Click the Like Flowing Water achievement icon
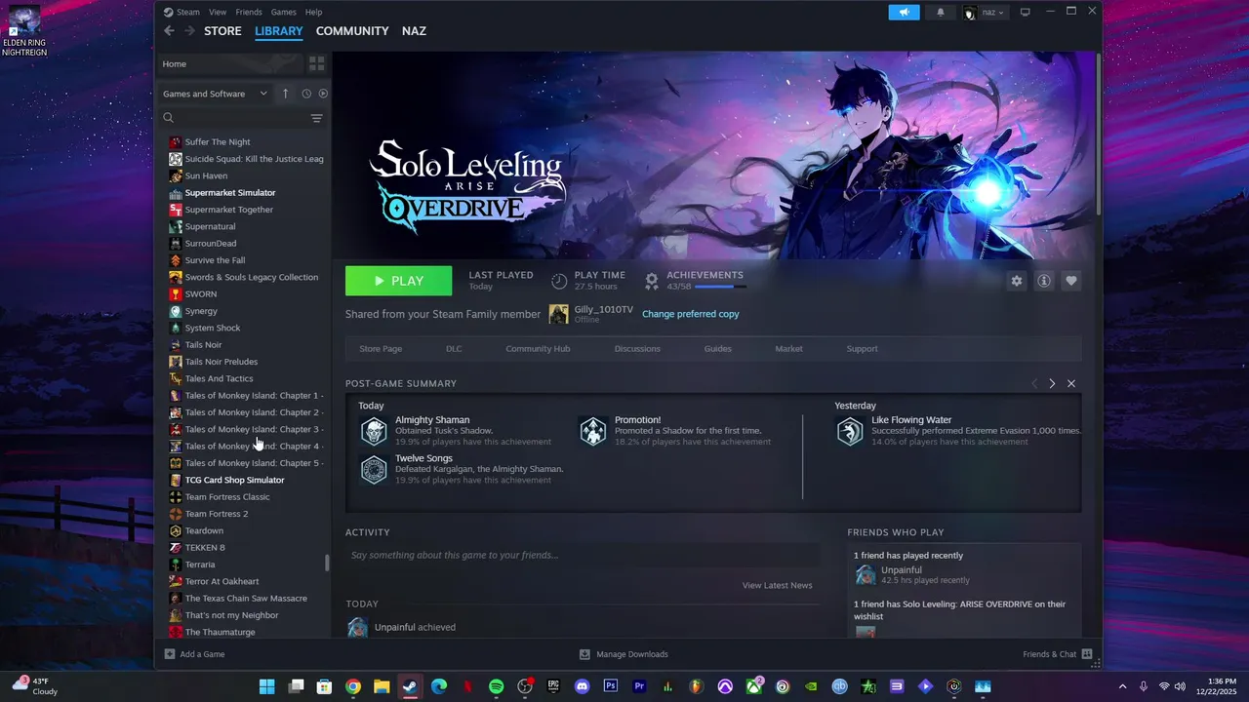1249x702 pixels. 850,431
